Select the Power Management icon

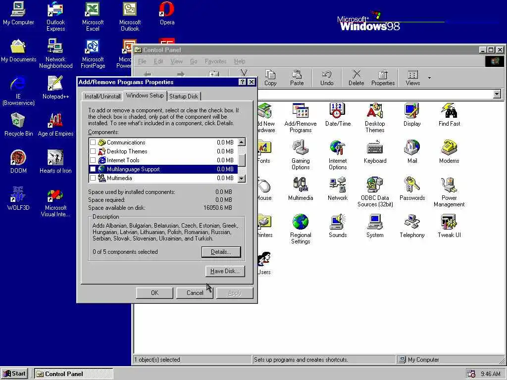[449, 192]
